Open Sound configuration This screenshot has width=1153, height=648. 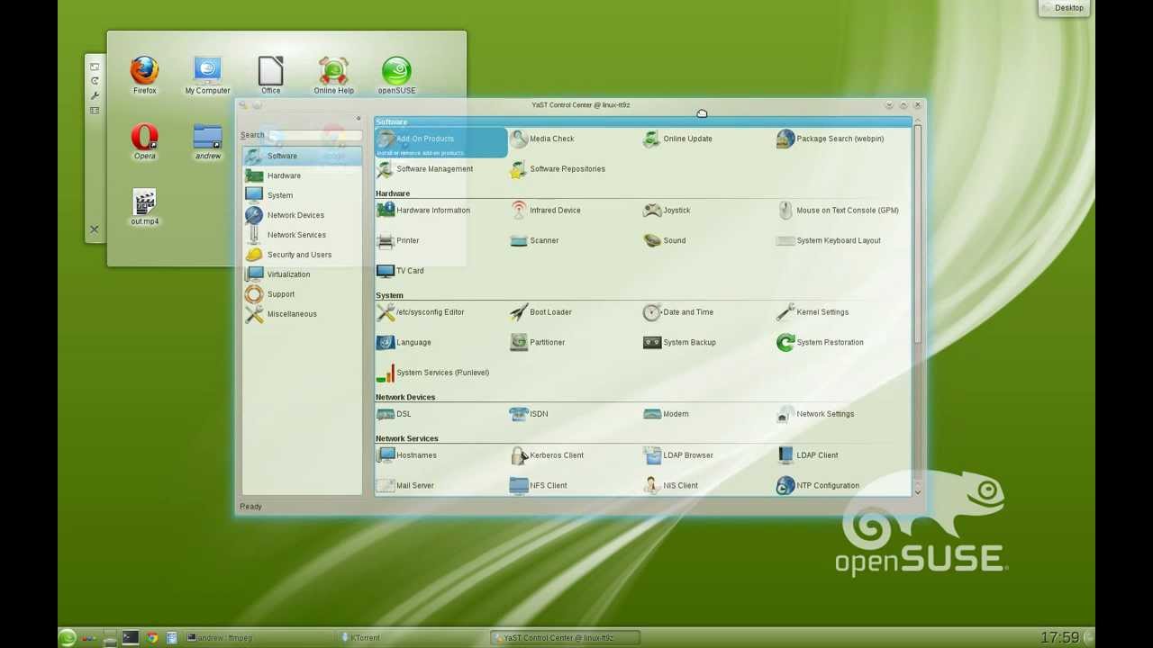pyautogui.click(x=665, y=241)
